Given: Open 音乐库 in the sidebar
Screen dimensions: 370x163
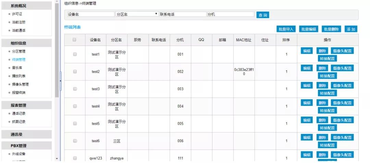Looking at the screenshot, I should click(17, 68).
